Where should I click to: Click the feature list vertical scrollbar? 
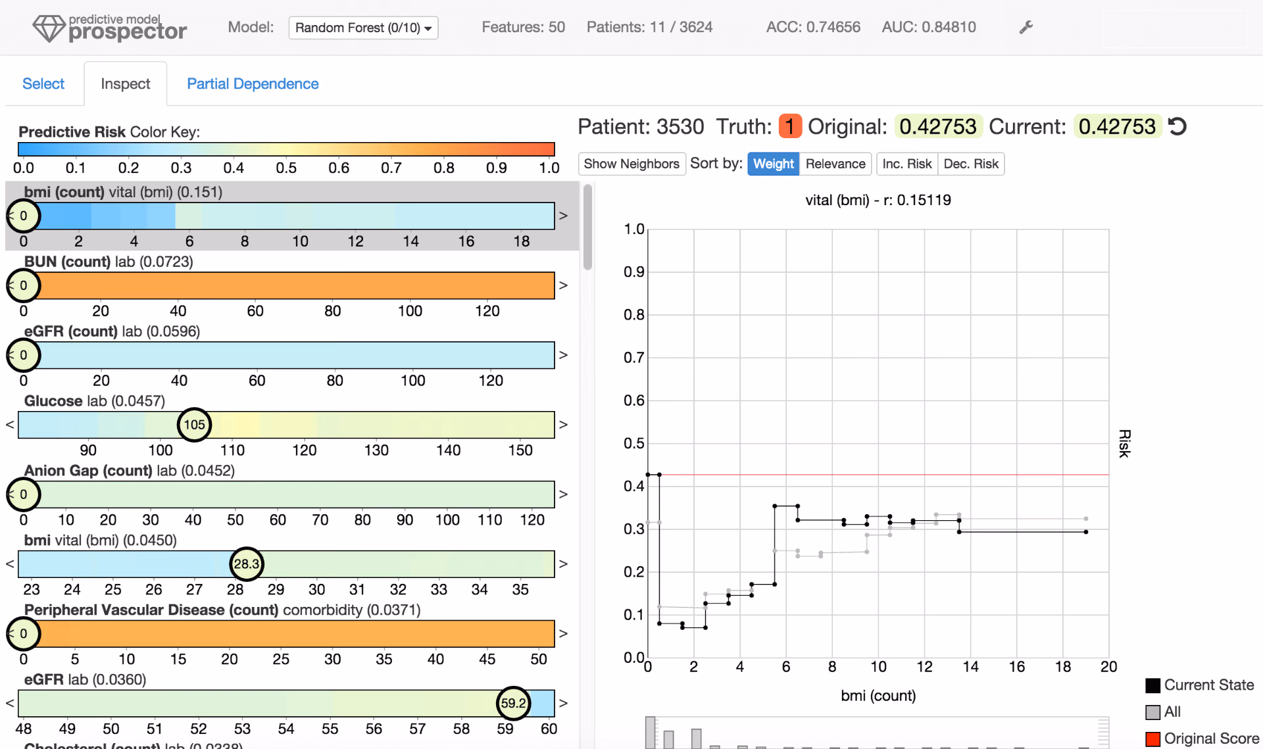tap(587, 227)
